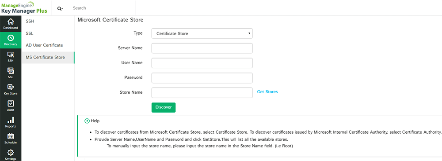The image size is (442, 161).
Task: Click the Help question mark icon
Action: (87, 121)
